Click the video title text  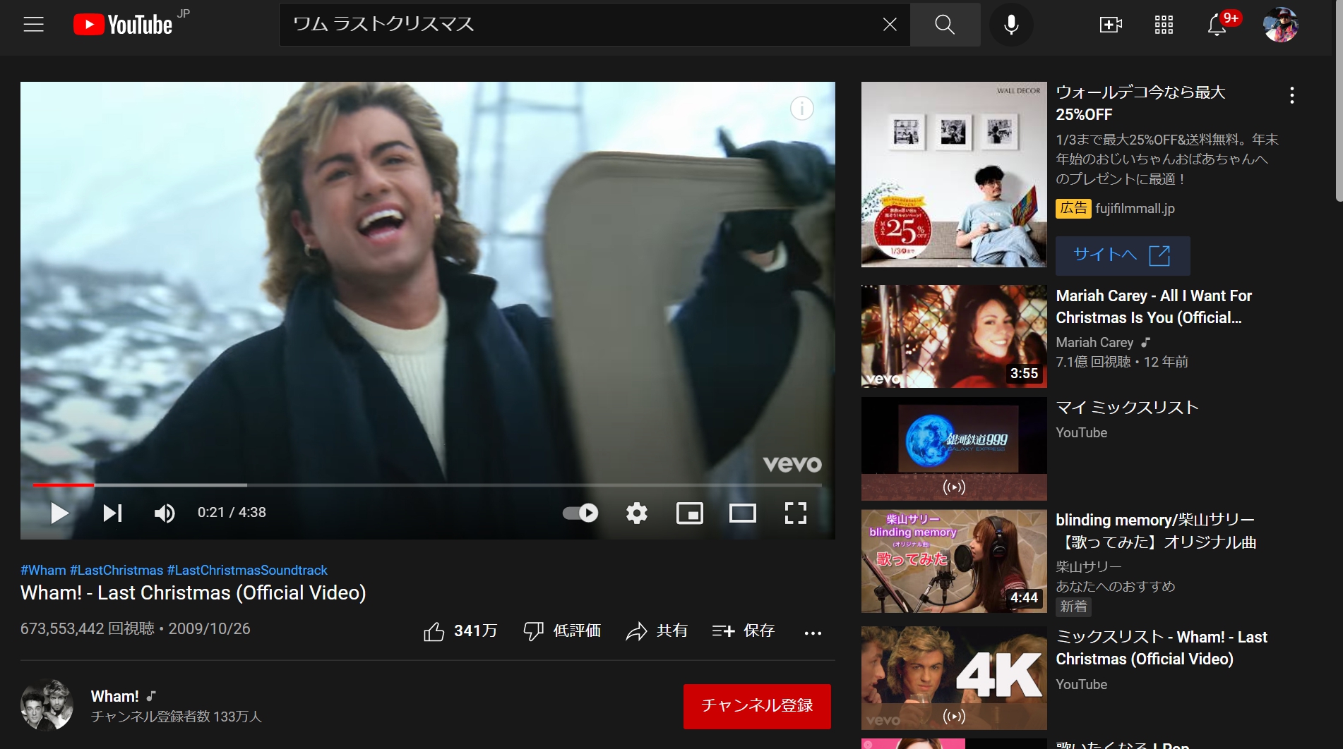coord(193,593)
